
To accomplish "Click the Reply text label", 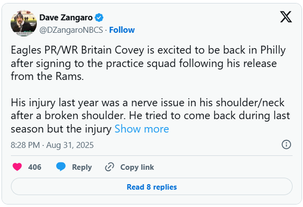I will click(x=82, y=167).
